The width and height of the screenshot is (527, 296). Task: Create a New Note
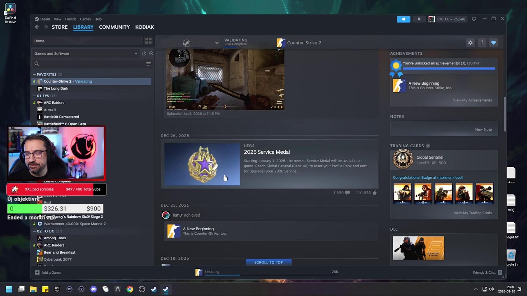coord(483,129)
